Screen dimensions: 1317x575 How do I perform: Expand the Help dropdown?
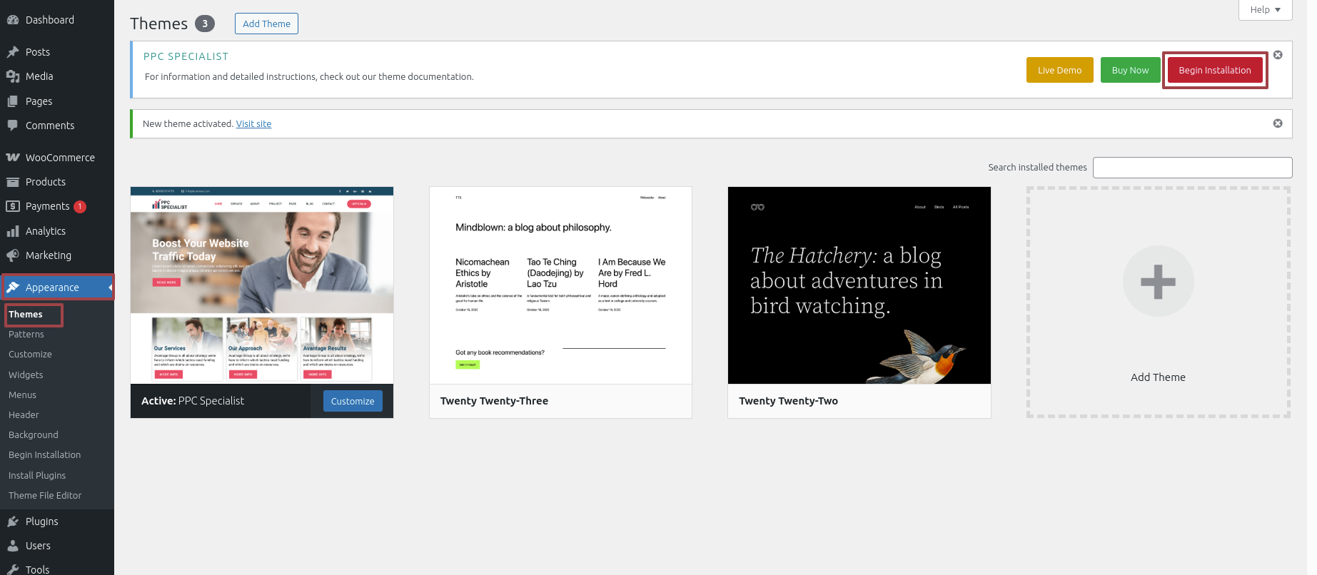[x=1265, y=10]
